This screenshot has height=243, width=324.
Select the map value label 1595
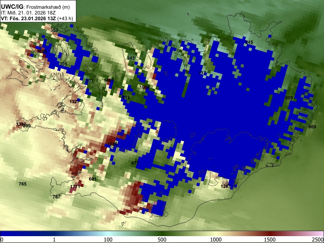click(112, 144)
